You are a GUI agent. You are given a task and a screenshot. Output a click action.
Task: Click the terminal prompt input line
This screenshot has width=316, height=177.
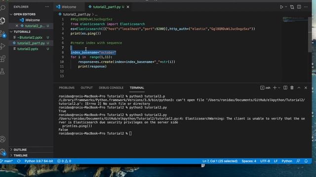(x=95, y=133)
